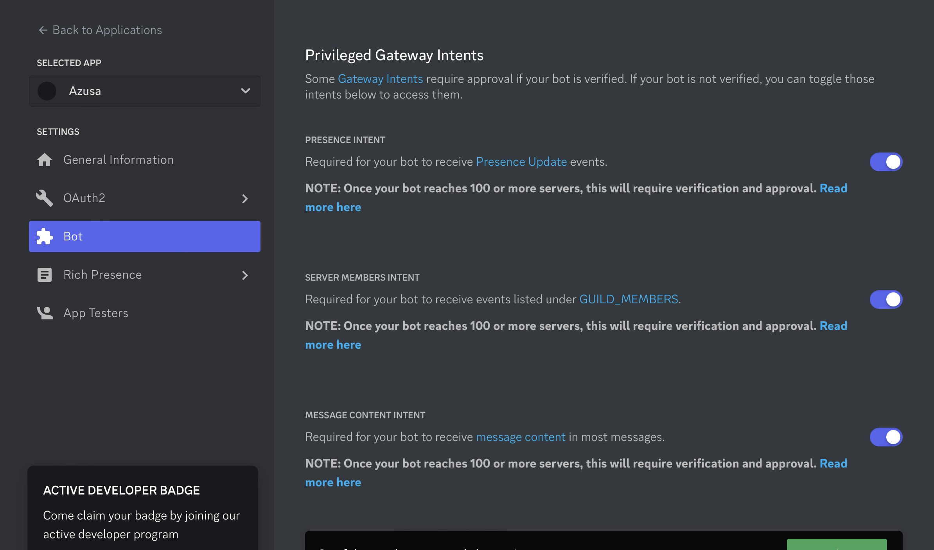
Task: Turn off the Server Members Intent switch
Action: pos(886,299)
